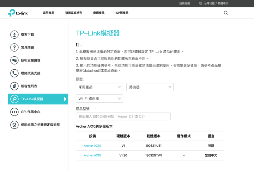254x171 pixels.
Task: Open ISP用產品 navigation menu
Action: [x=122, y=13]
